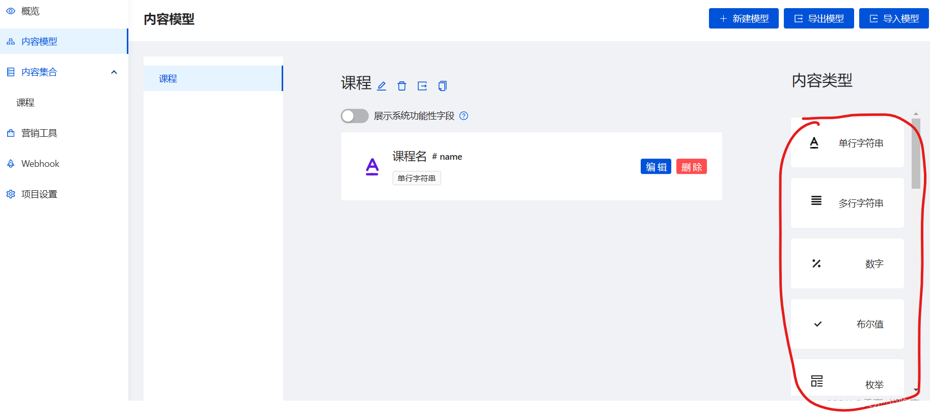930x413 pixels.
Task: Select 课程 model in model list
Action: [x=213, y=78]
